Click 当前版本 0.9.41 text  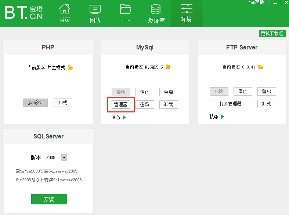point(239,67)
